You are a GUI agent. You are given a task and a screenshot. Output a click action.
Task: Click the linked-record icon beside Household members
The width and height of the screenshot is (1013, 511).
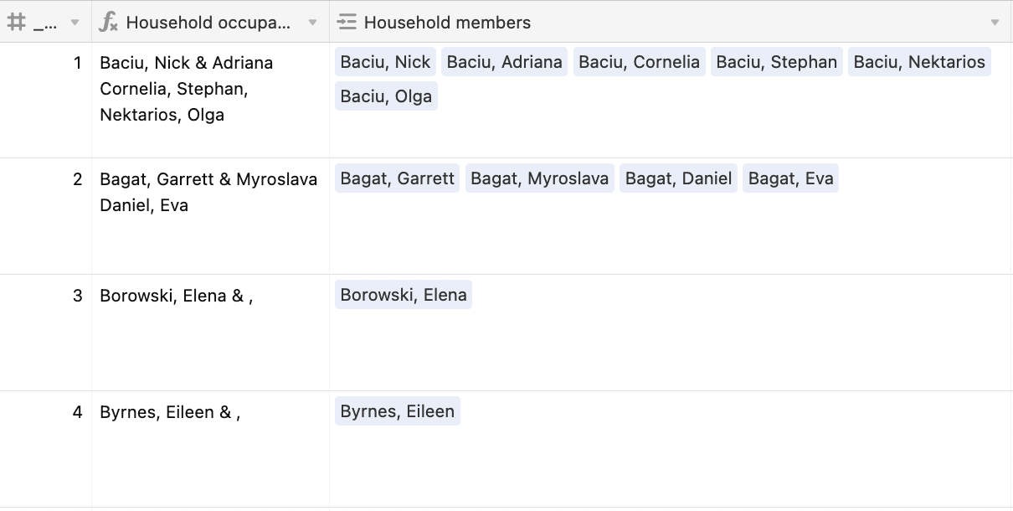point(347,23)
